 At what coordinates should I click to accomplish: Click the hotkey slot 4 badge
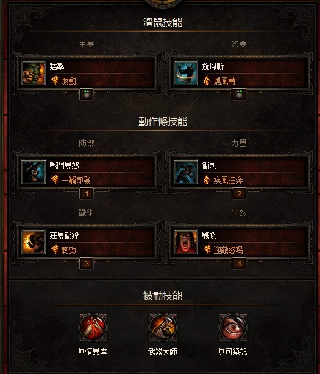(x=239, y=263)
